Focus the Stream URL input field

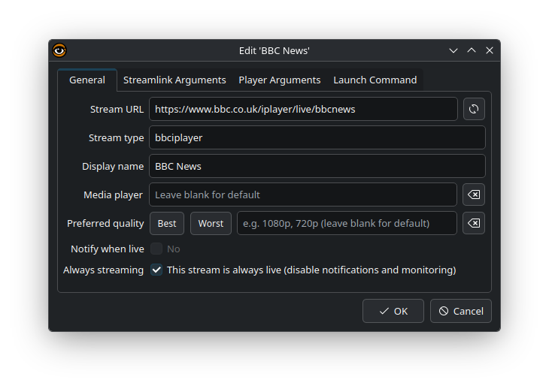point(303,109)
